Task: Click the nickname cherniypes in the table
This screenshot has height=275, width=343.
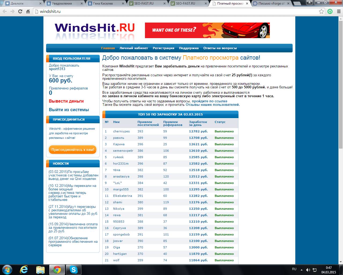Action: pyautogui.click(x=121, y=131)
